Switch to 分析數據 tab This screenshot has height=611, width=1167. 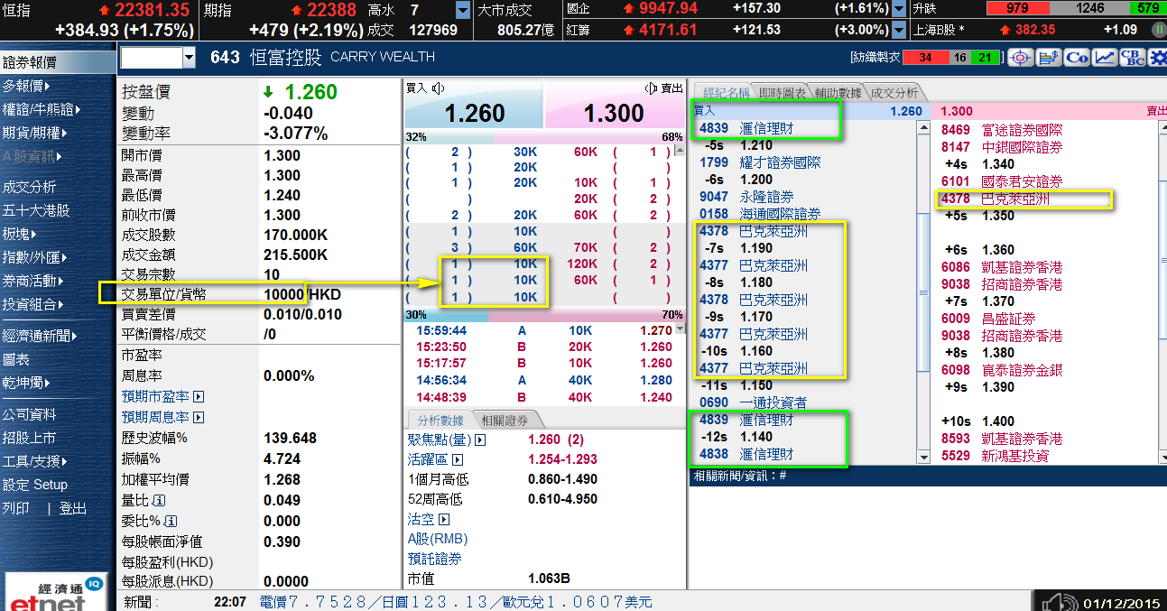[x=440, y=420]
